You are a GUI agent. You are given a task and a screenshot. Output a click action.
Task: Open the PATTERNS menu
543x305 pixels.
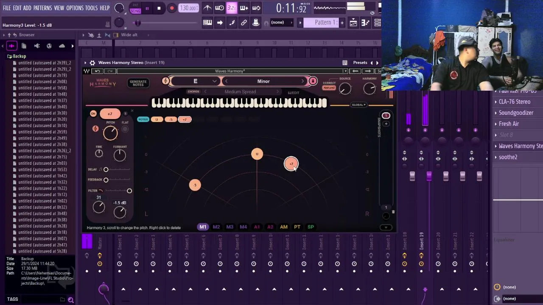(42, 8)
